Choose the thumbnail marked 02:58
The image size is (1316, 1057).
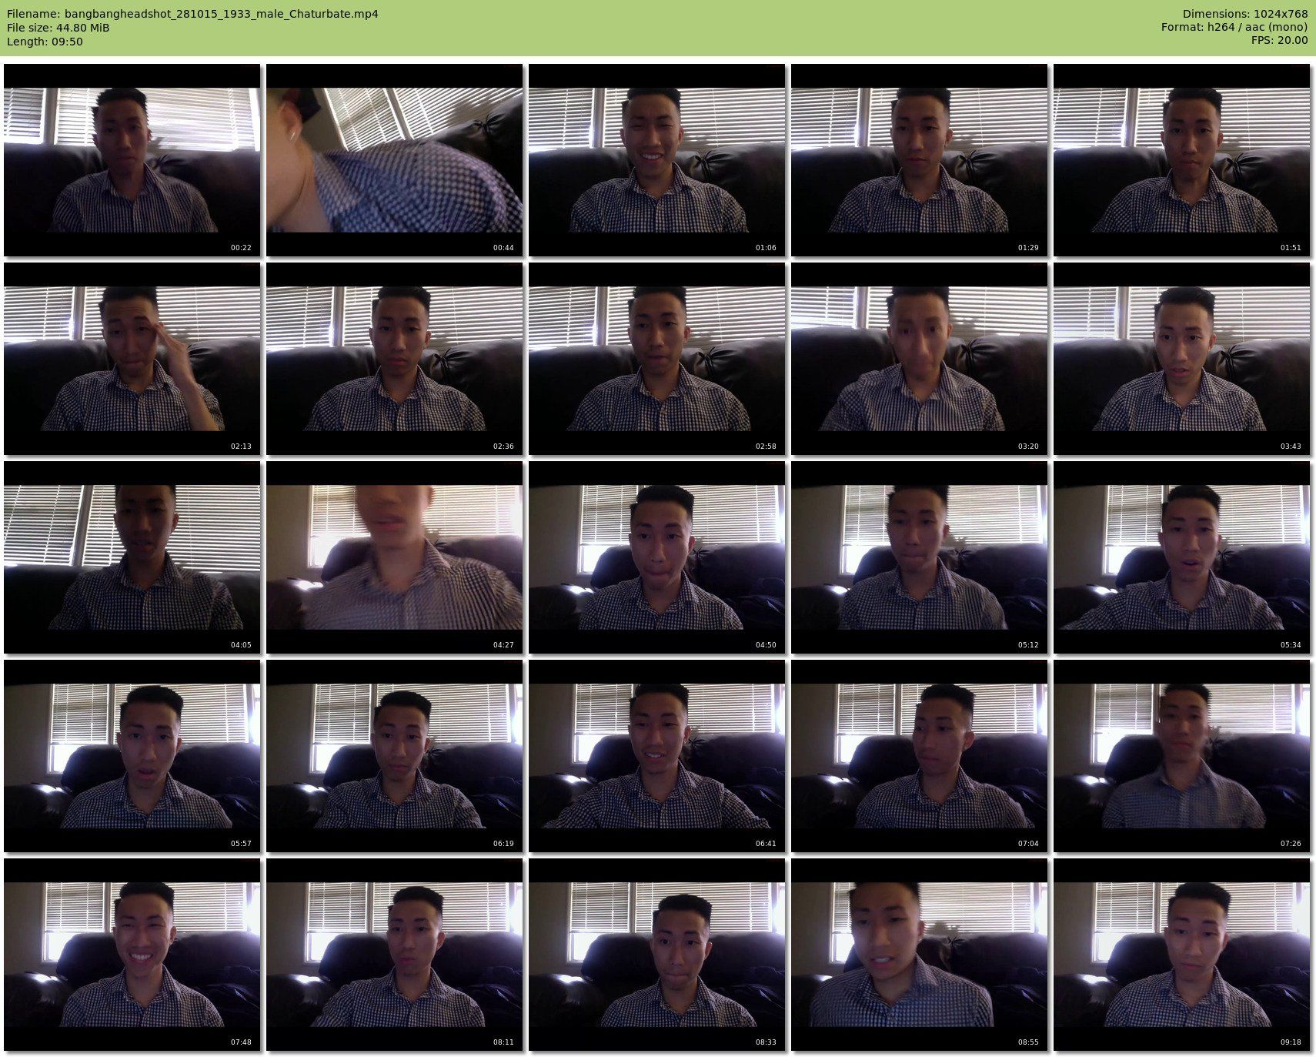tap(657, 359)
